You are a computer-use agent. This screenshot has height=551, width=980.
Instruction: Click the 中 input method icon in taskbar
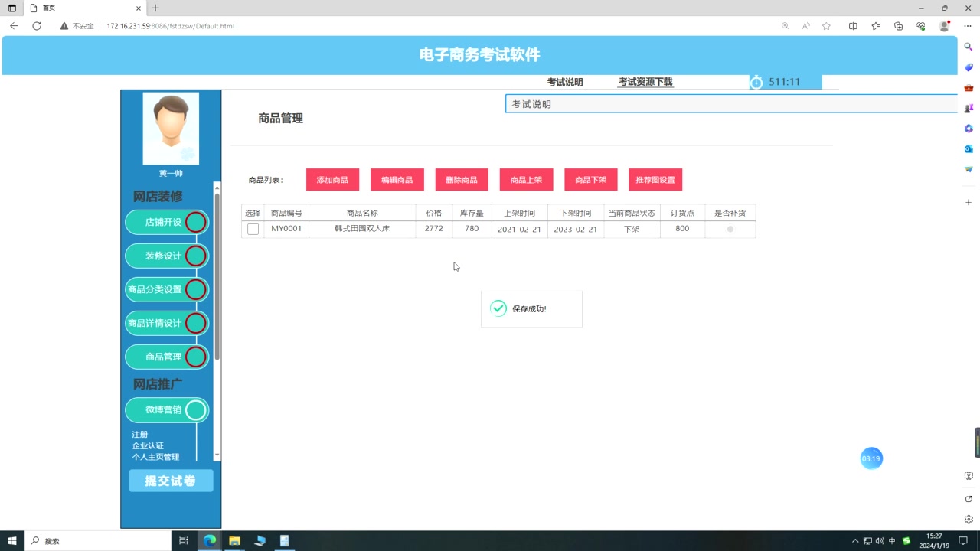tap(892, 540)
